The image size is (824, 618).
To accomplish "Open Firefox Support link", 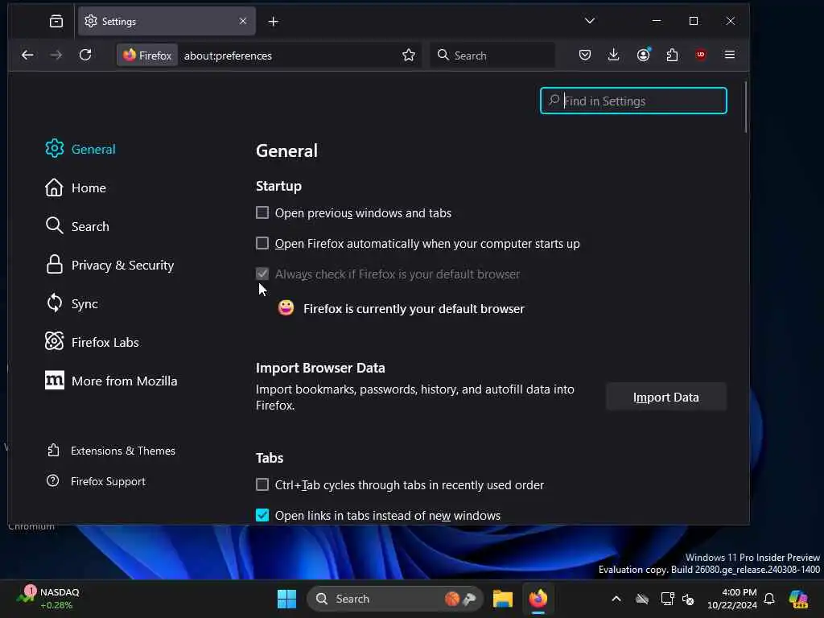I will (x=96, y=481).
